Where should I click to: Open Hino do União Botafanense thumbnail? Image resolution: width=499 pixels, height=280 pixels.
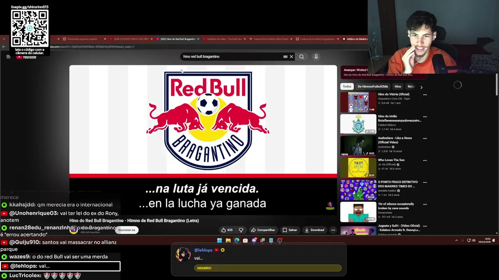coord(358,124)
